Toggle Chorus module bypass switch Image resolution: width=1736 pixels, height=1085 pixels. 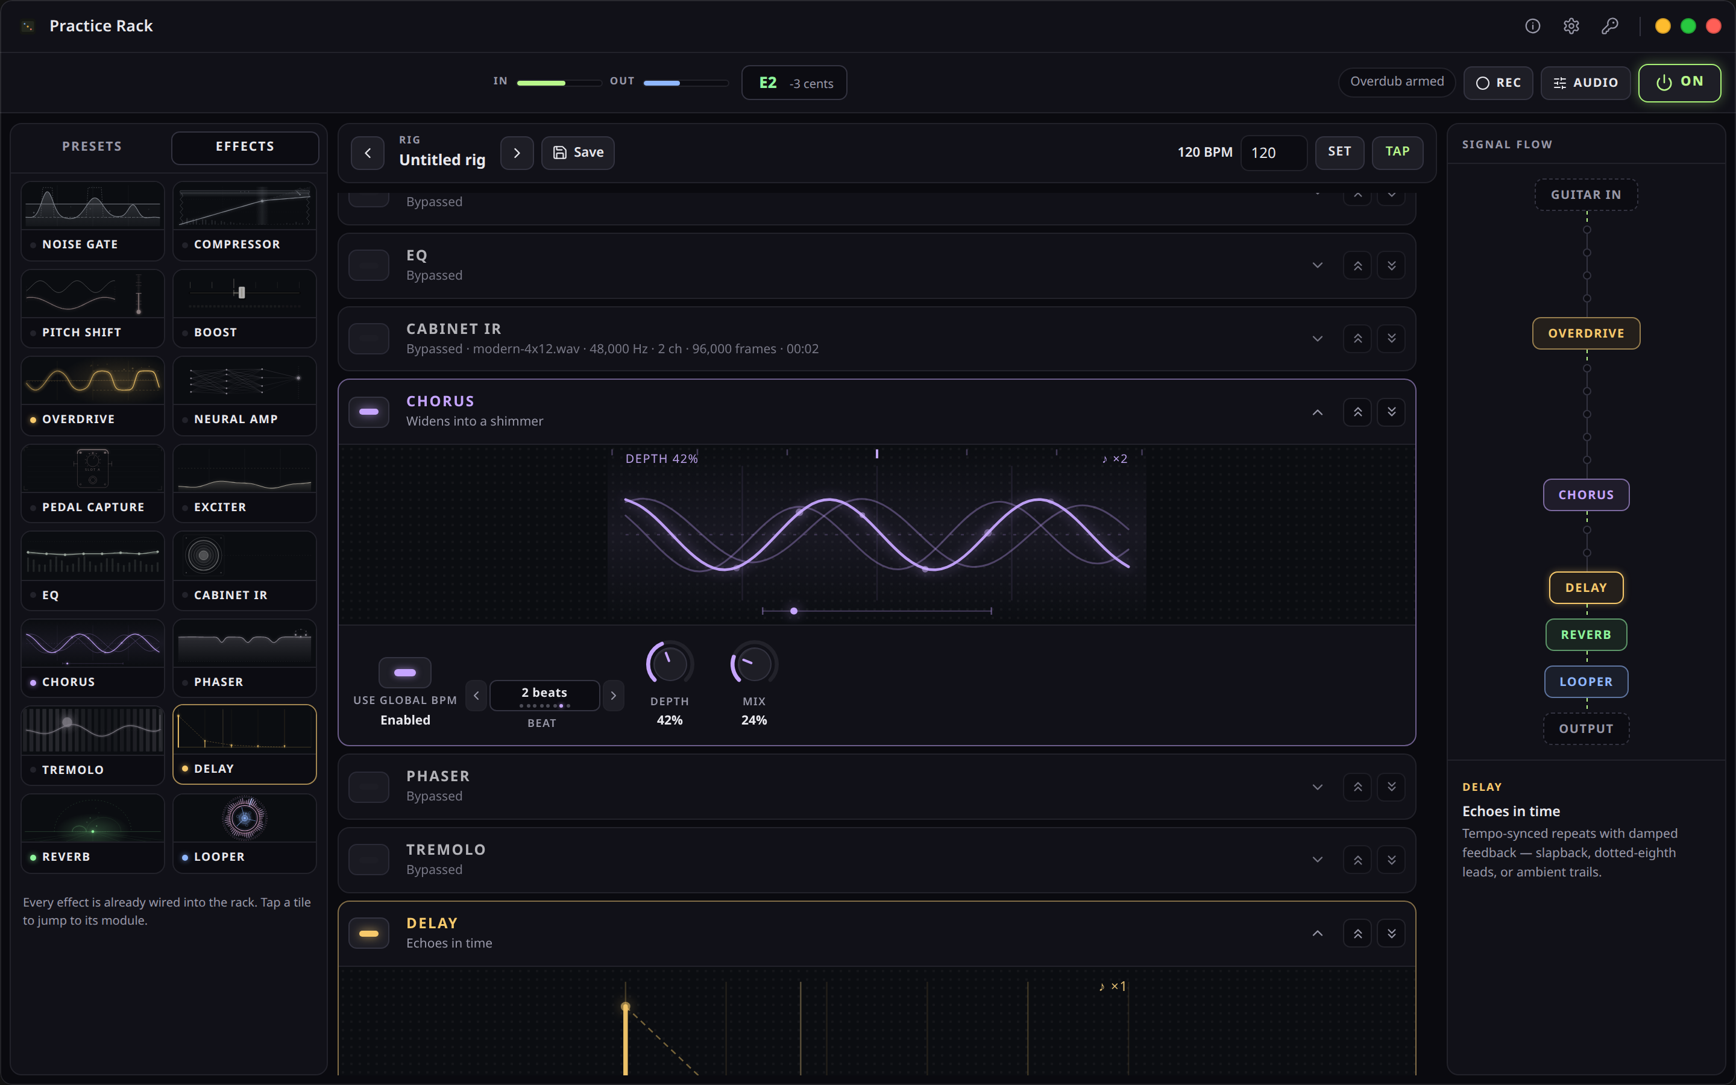tap(369, 412)
